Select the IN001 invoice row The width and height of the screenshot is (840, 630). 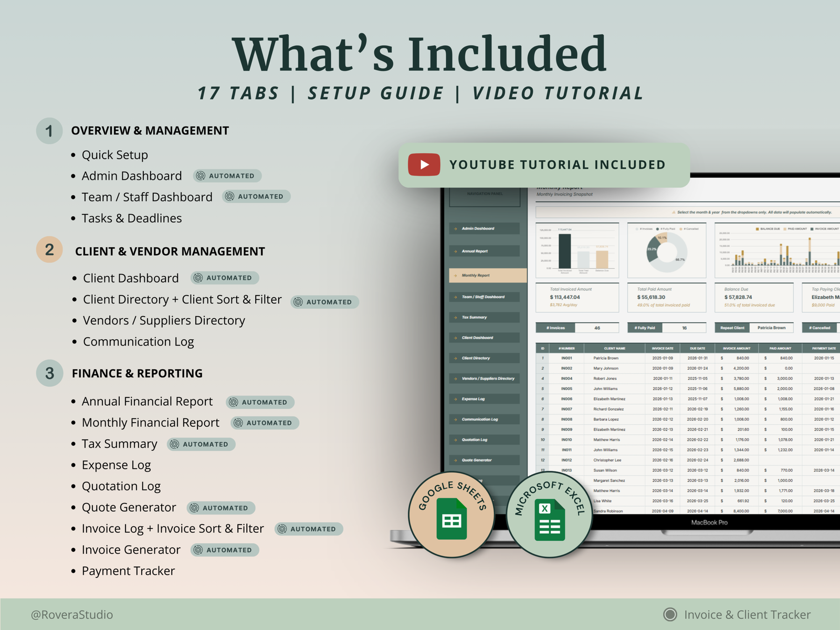click(x=688, y=358)
